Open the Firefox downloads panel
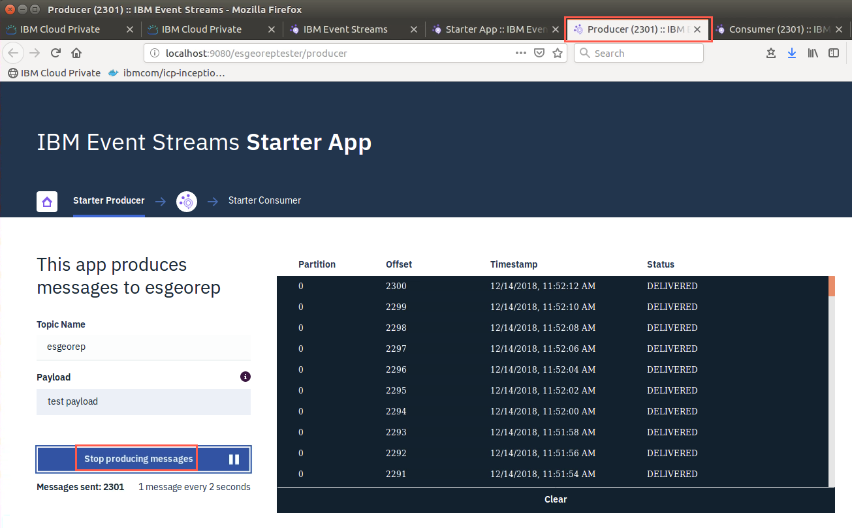This screenshot has height=528, width=852. tap(792, 54)
